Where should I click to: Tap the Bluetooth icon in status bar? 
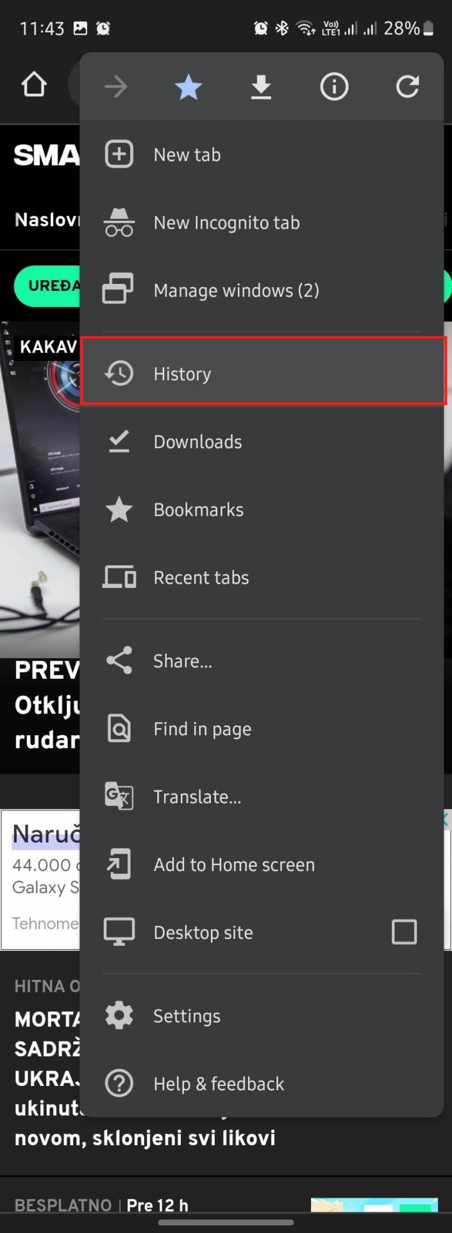(282, 28)
